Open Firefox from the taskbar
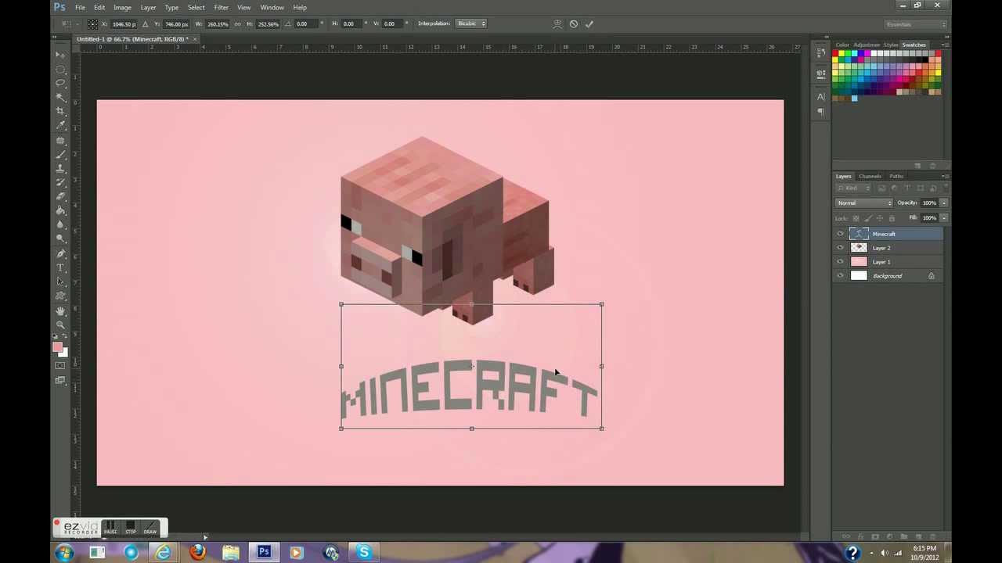 tap(197, 552)
